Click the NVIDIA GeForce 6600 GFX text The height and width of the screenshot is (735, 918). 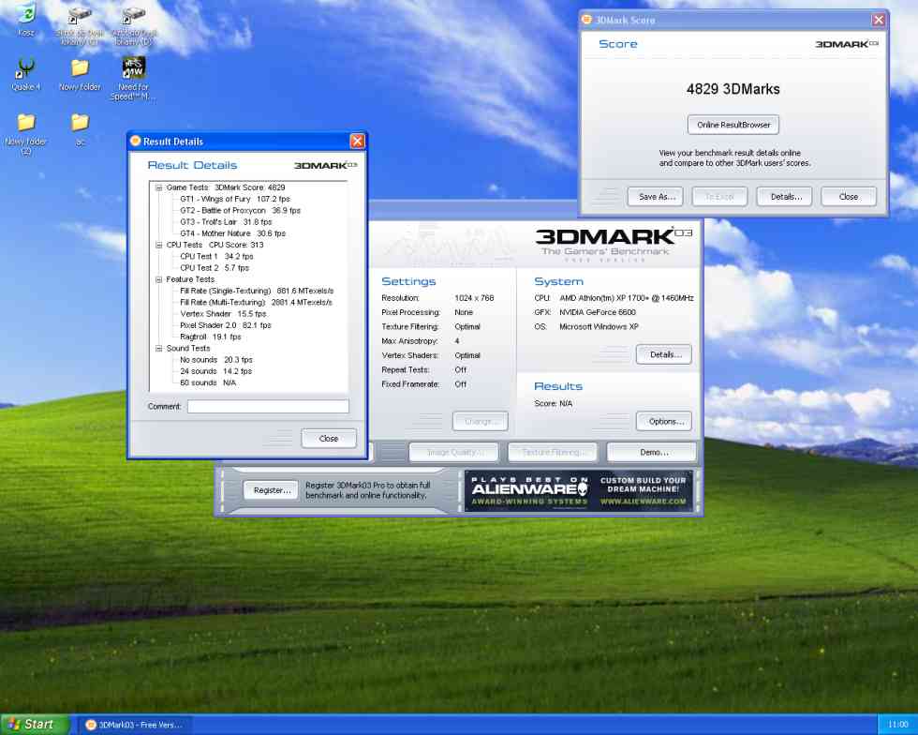point(598,312)
